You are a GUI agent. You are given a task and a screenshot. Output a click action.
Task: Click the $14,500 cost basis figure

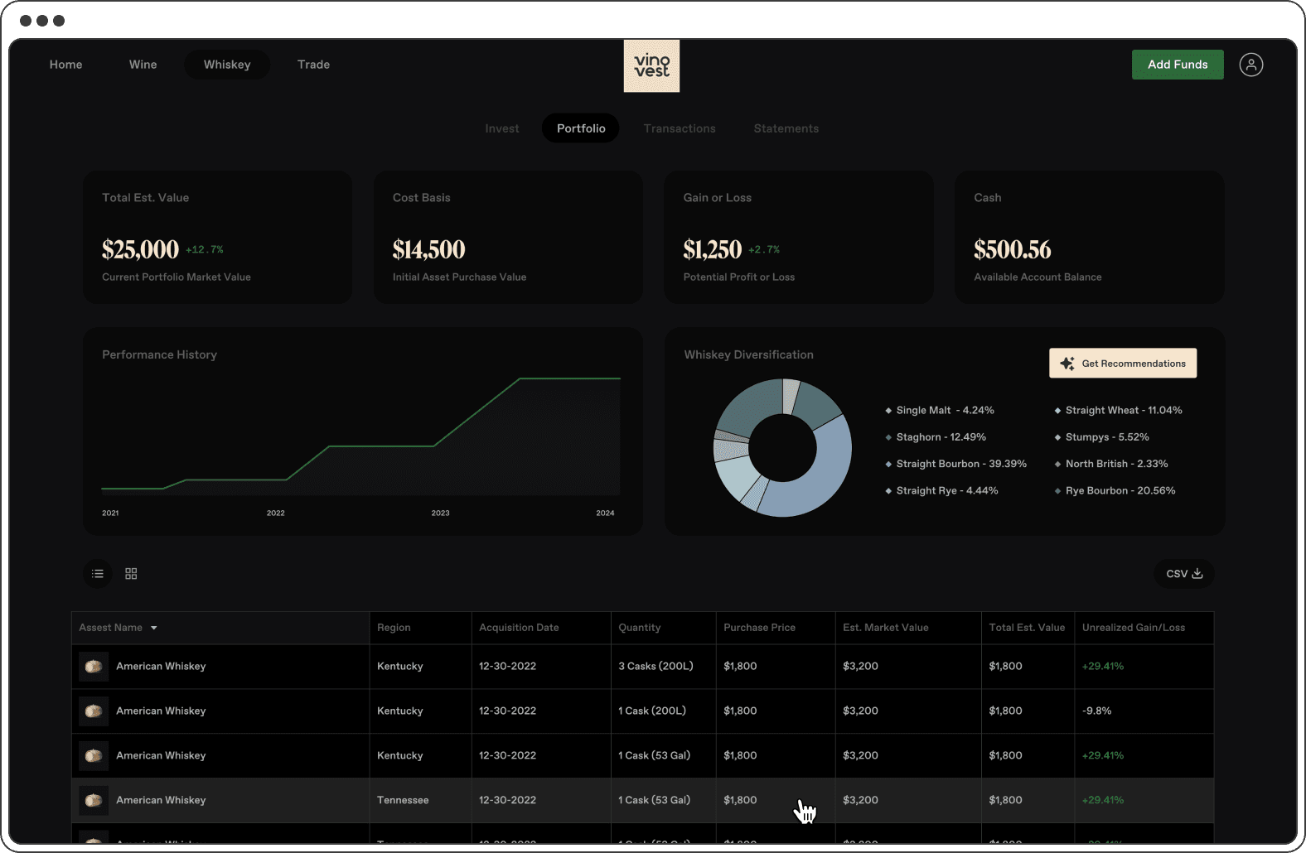[x=428, y=249]
